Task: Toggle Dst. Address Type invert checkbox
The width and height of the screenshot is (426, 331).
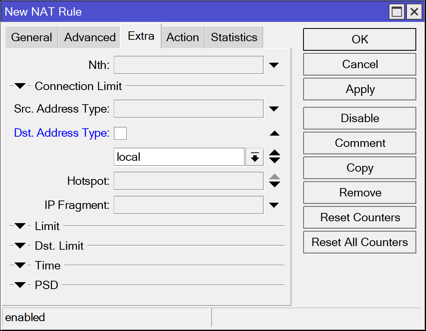Action: click(x=120, y=133)
